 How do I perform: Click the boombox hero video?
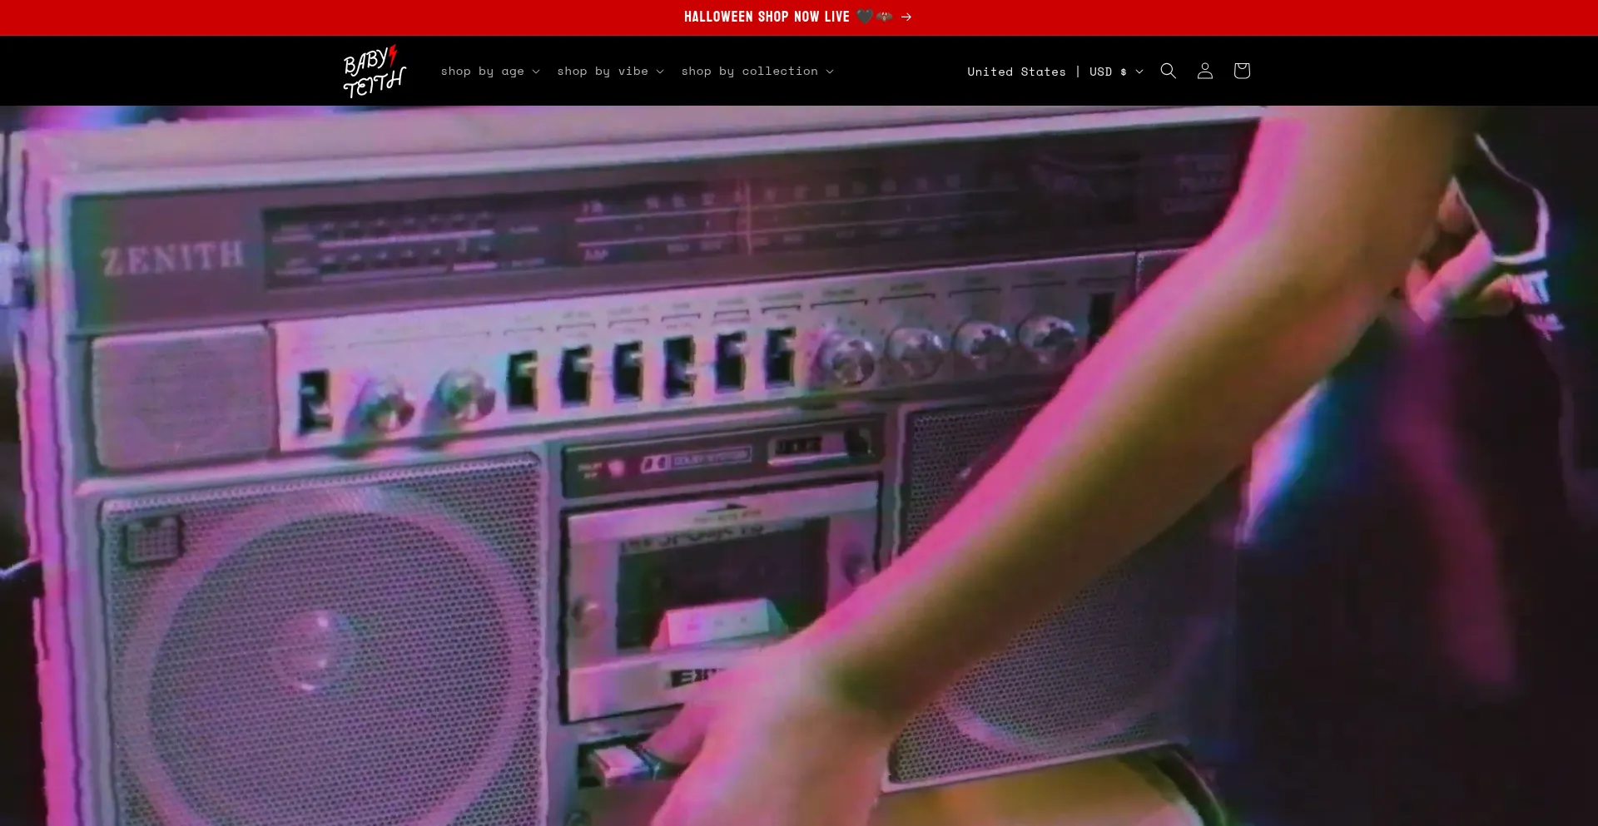tap(799, 466)
